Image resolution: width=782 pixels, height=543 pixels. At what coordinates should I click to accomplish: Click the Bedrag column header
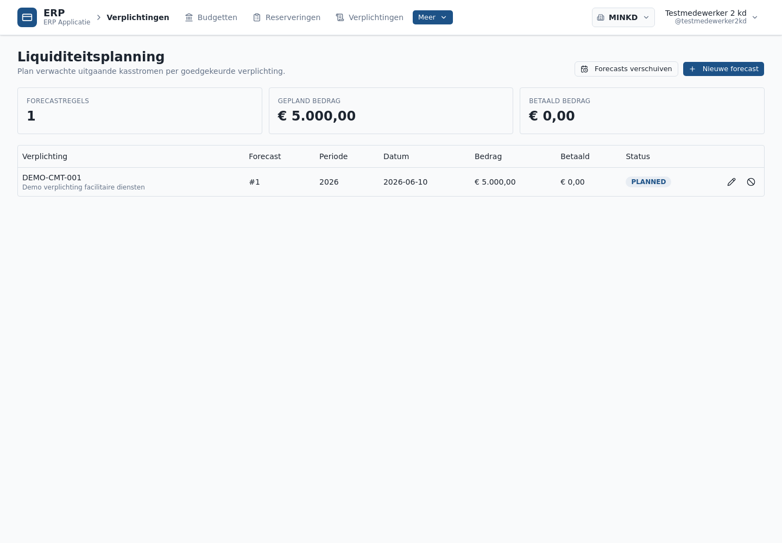click(488, 156)
